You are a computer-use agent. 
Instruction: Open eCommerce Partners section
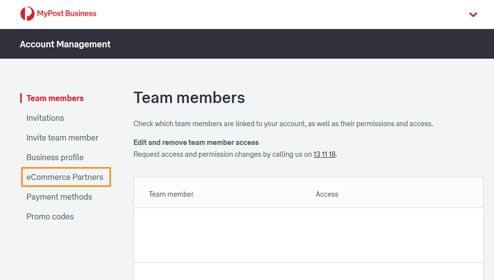point(65,177)
